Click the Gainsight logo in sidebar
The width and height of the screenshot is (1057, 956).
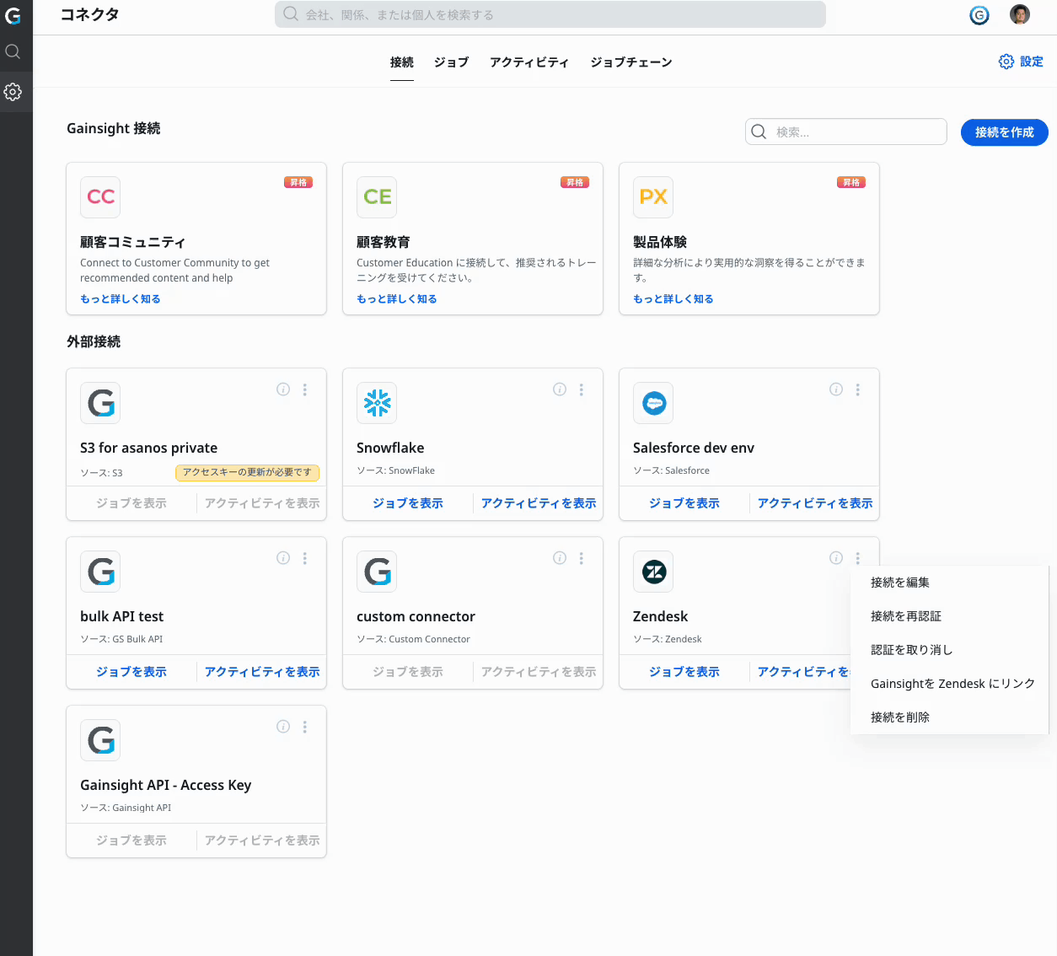point(13,15)
